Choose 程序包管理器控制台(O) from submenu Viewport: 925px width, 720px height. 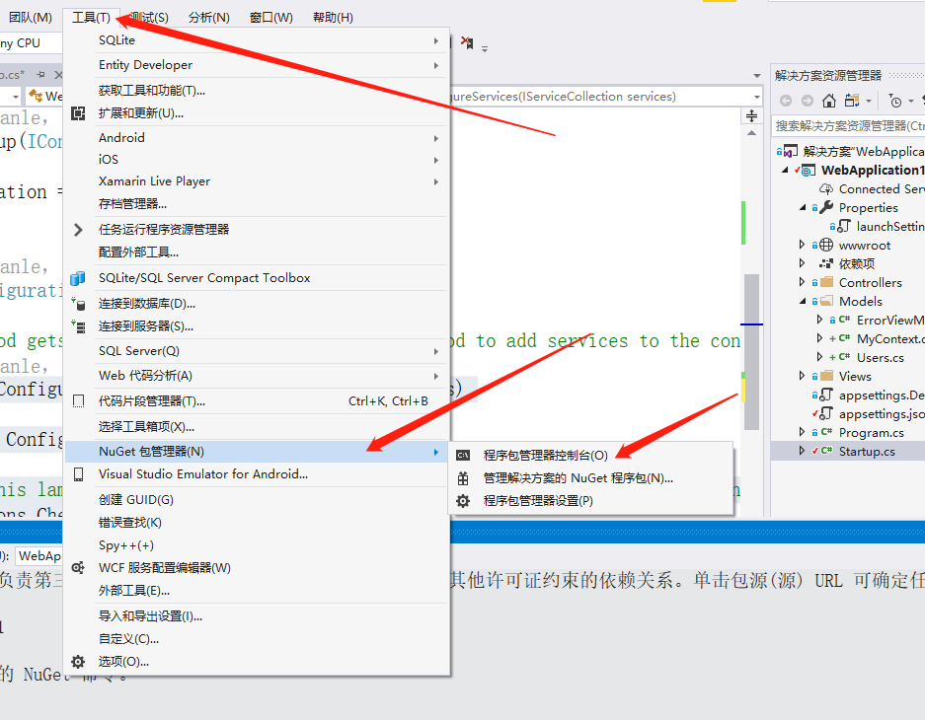pos(591,456)
